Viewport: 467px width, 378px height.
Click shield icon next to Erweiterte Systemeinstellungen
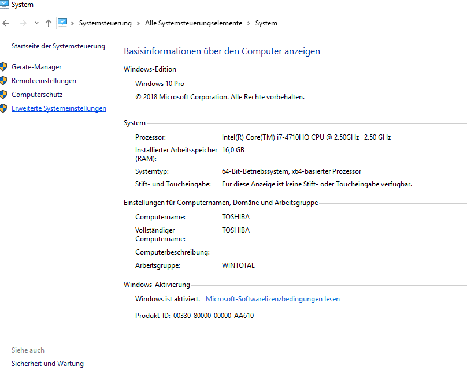tap(3, 108)
